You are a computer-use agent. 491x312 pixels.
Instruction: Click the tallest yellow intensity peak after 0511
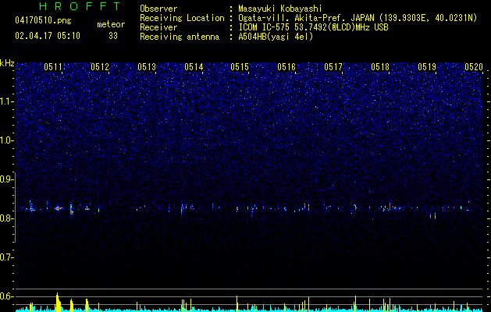point(58,302)
